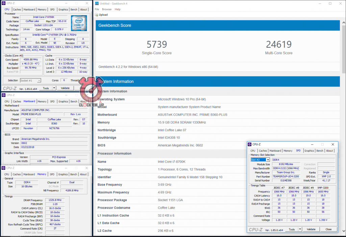
Task: Open the Slot #2 memory slot dropdown
Action: [x=268, y=160]
